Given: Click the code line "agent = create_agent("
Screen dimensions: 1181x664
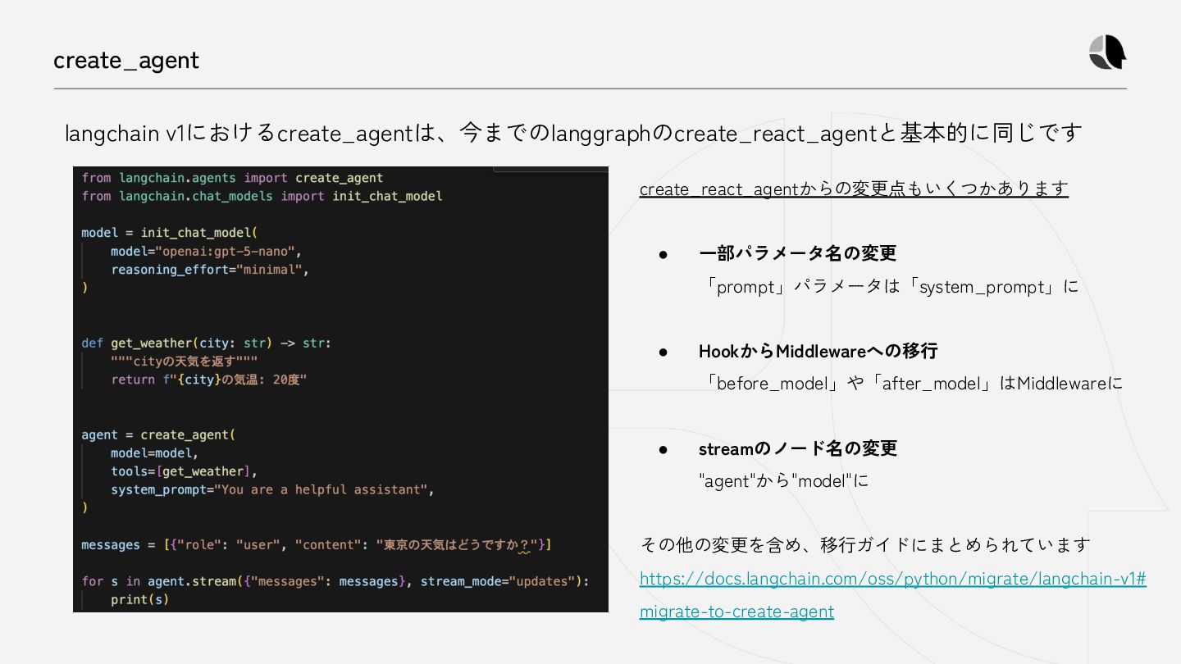Looking at the screenshot, I should 158,434.
